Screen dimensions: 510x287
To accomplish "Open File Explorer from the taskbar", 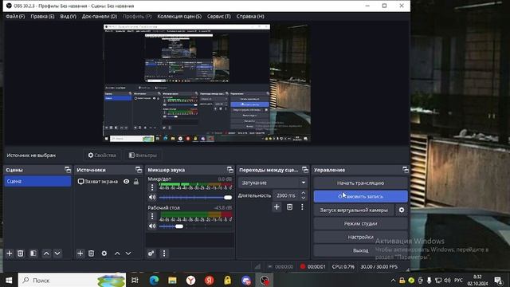I will coord(172,280).
